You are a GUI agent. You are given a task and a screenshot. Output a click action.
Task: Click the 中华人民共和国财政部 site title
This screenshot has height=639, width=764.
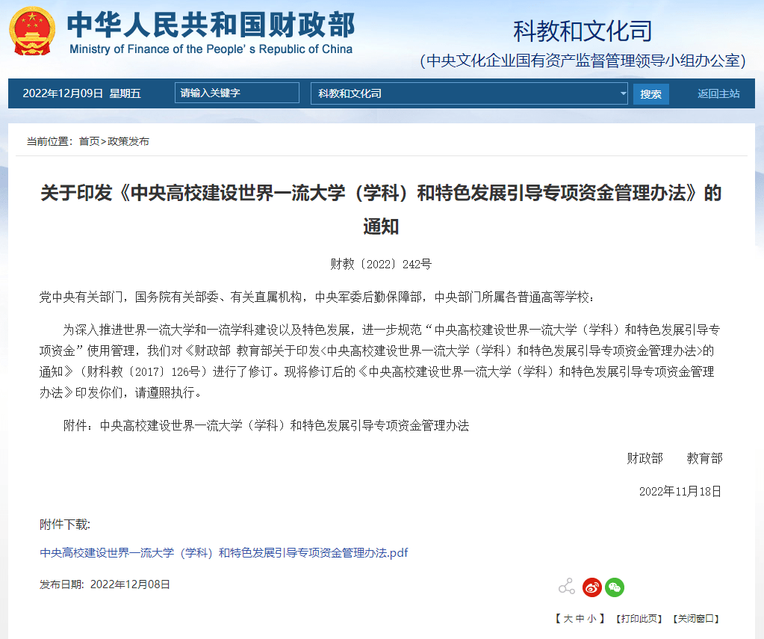211,25
